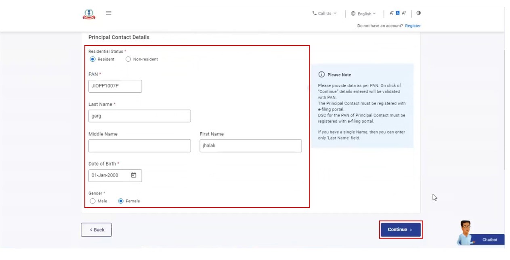
Task: Select the default font size A icon
Action: [397, 13]
